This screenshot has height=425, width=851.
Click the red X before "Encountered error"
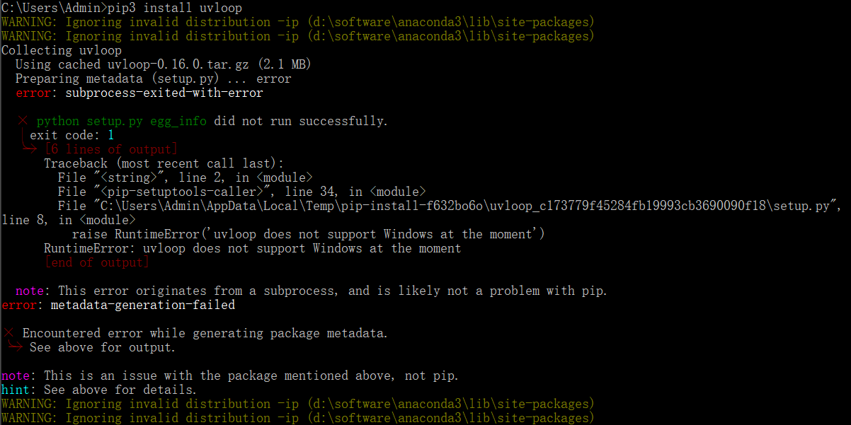(8, 333)
